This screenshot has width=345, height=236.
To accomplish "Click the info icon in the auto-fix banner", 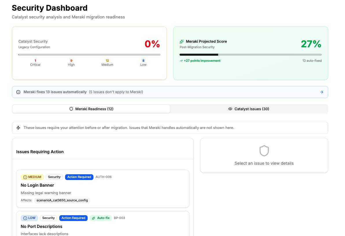I will pyautogui.click(x=18, y=92).
